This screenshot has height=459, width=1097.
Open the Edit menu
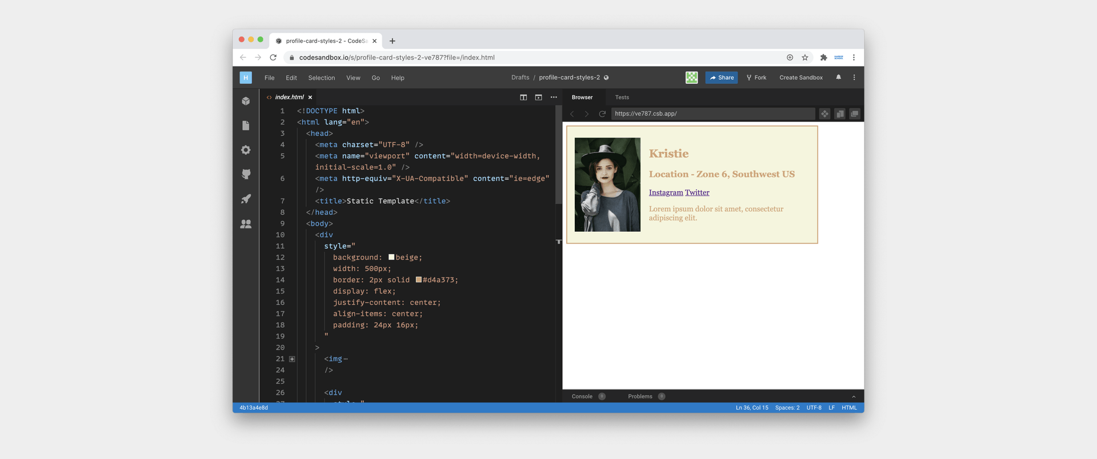coord(291,78)
